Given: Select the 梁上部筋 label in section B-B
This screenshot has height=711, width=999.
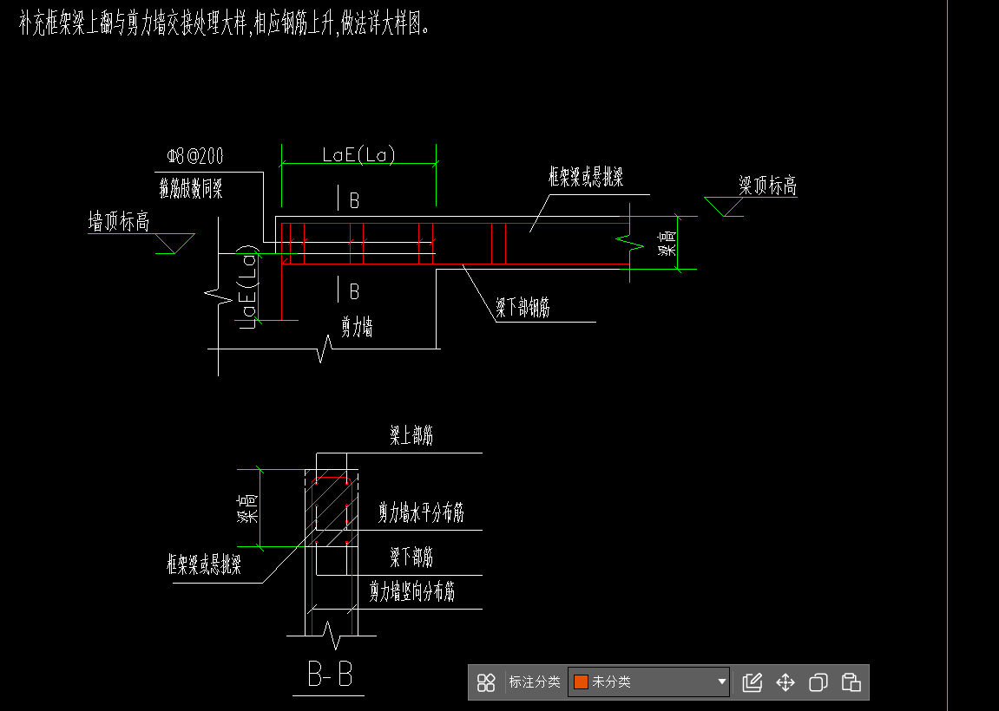Looking at the screenshot, I should tap(411, 435).
